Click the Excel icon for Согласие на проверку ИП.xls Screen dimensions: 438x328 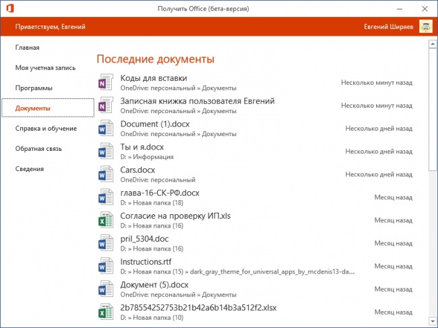point(106,220)
